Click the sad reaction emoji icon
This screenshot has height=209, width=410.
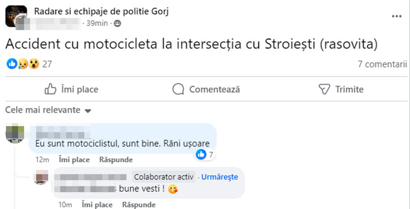point(23,64)
